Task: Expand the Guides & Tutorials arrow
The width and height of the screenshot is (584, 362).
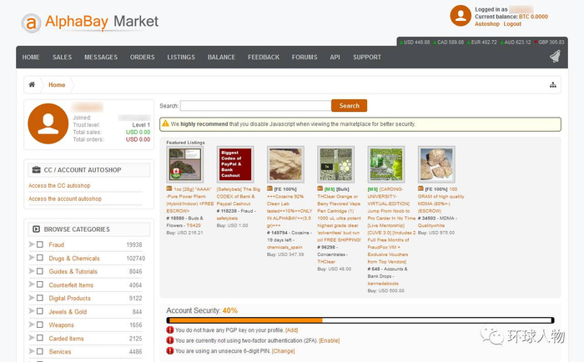Action: pos(32,271)
